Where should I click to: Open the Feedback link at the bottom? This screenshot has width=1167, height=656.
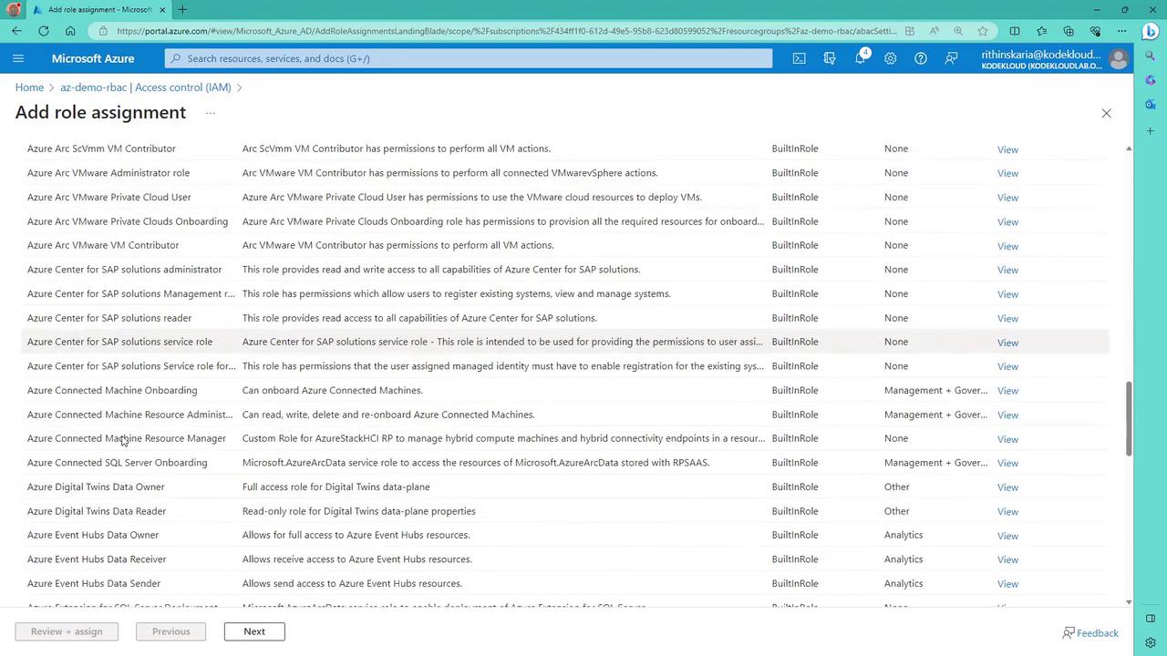(1090, 633)
